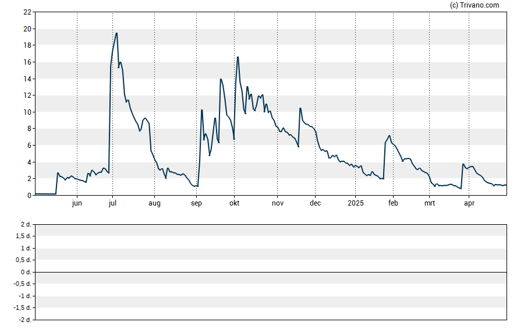Click the lower chart '1 d.' label

click(x=26, y=248)
